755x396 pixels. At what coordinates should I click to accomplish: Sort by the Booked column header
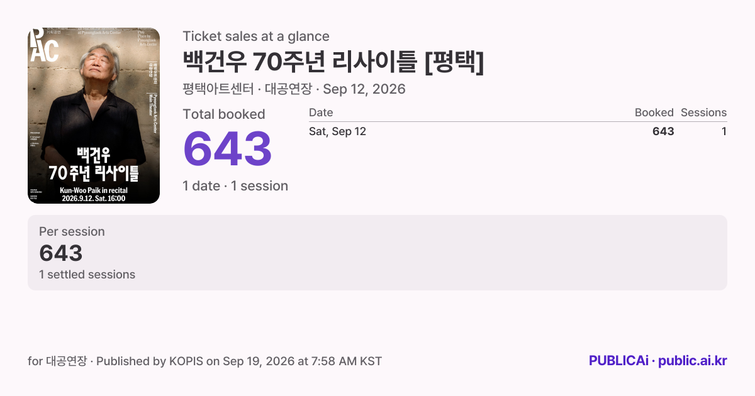tap(654, 113)
